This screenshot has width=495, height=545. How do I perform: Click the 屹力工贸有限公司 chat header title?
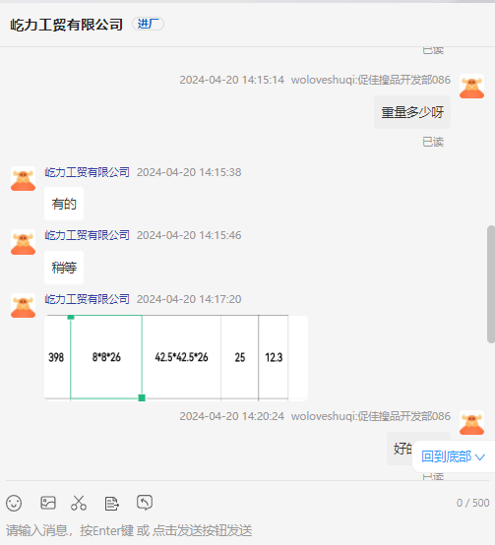66,25
